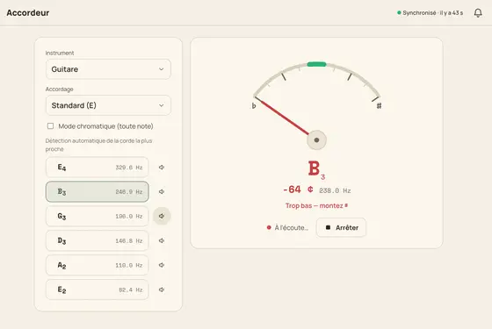Click the tuner needle pivot

[x=316, y=140]
